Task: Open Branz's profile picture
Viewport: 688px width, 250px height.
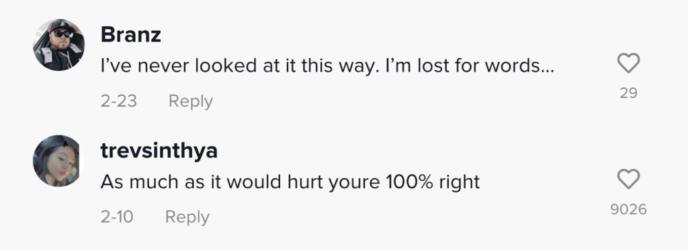Action: (59, 45)
